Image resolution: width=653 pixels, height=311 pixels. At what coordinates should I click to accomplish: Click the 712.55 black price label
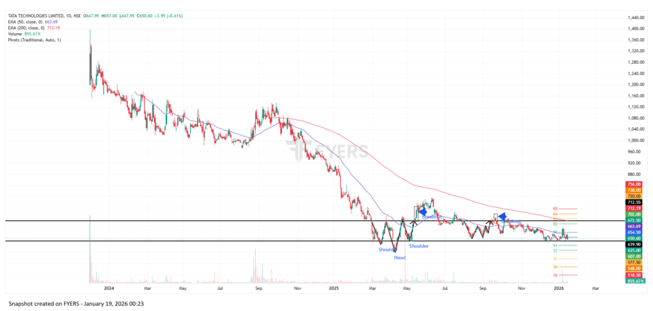634,203
